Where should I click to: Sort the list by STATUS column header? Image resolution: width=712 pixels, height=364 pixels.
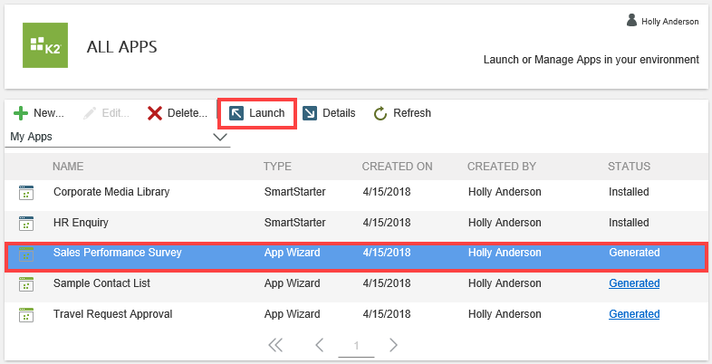629,167
